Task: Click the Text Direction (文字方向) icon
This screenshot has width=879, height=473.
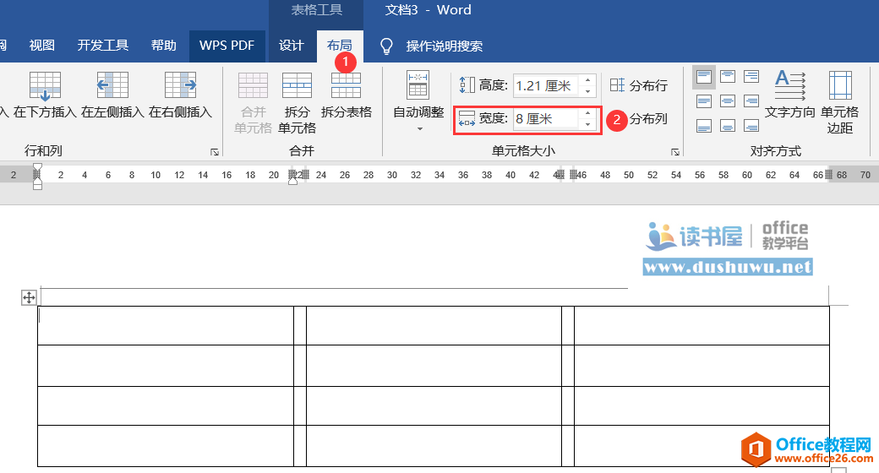Action: click(x=790, y=86)
